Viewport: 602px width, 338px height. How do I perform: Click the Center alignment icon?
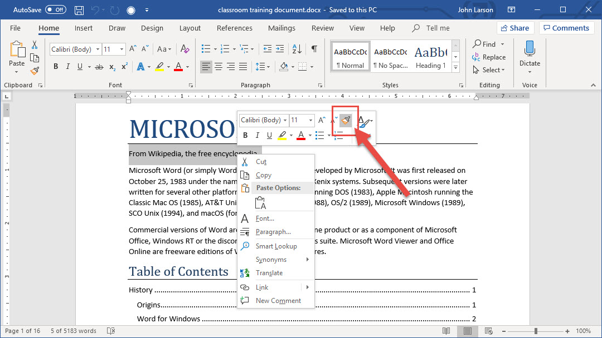click(219, 67)
